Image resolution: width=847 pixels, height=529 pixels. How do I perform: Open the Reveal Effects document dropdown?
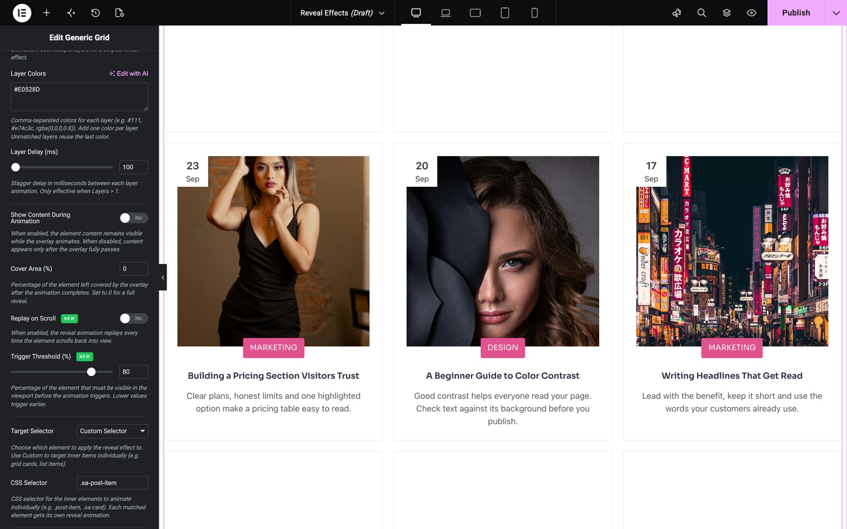point(343,13)
